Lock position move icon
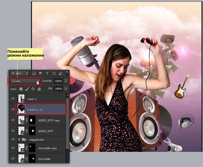The width and height of the screenshot is (203, 167). pos(33,89)
